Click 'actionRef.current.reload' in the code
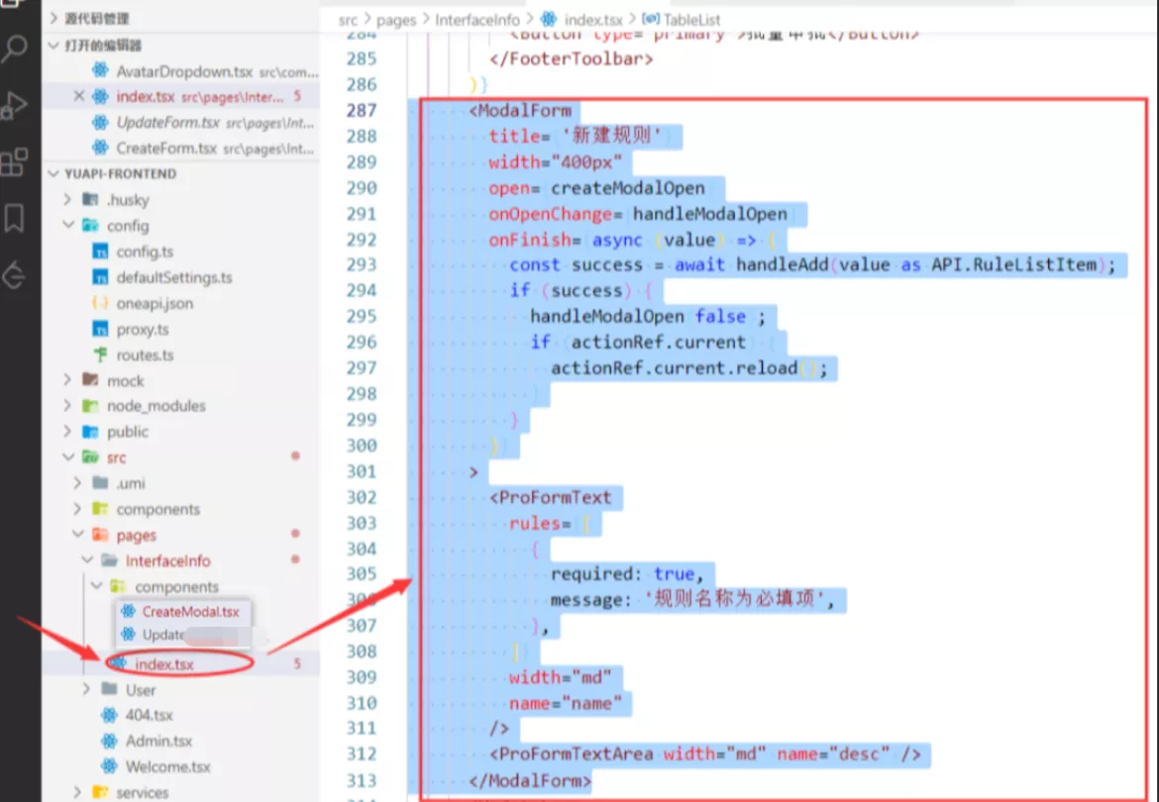Image resolution: width=1159 pixels, height=802 pixels. click(675, 367)
